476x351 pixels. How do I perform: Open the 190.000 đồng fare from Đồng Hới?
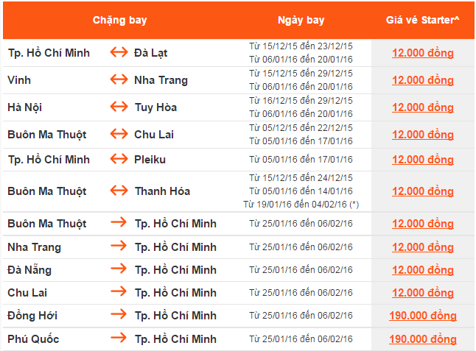click(422, 316)
